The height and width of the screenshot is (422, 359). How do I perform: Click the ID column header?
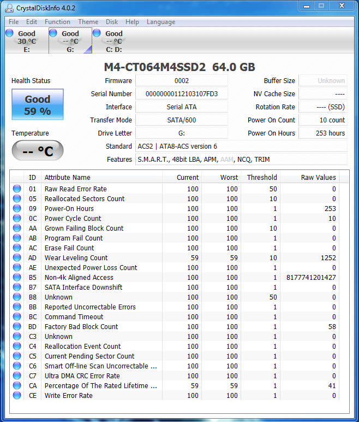[x=33, y=178]
